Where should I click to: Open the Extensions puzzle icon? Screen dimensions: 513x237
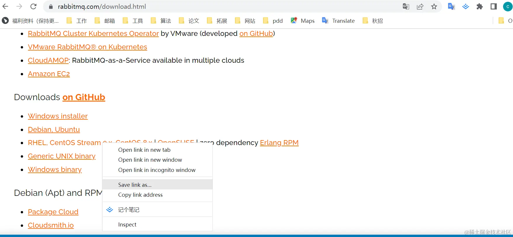point(480,6)
